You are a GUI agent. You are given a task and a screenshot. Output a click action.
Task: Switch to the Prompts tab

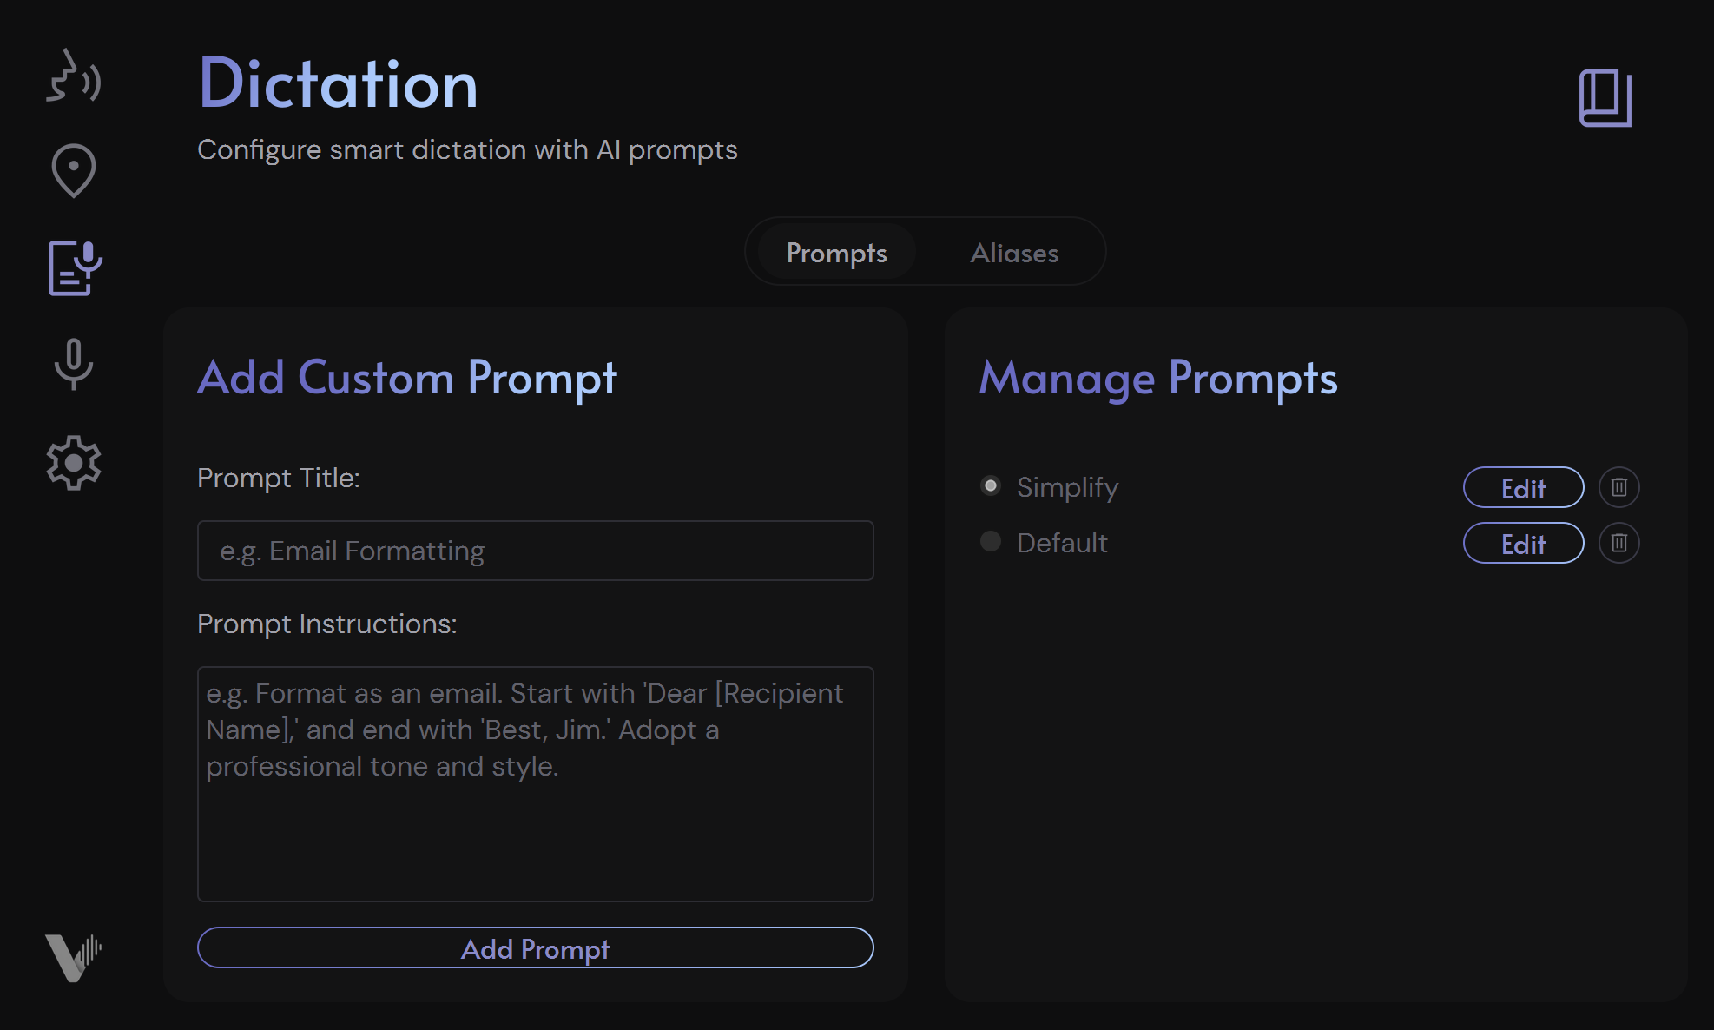tap(835, 252)
